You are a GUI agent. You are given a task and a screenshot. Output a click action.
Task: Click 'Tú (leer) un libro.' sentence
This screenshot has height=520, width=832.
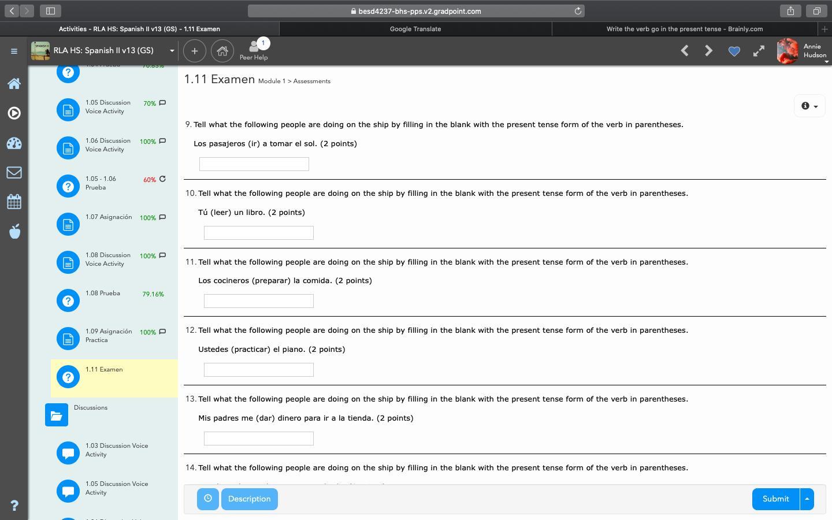(x=232, y=213)
